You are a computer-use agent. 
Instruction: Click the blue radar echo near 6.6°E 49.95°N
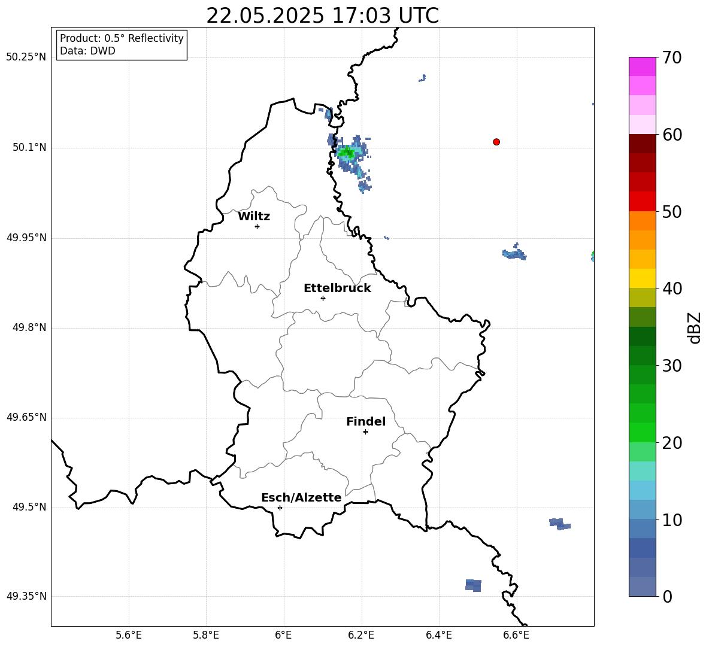(x=514, y=253)
